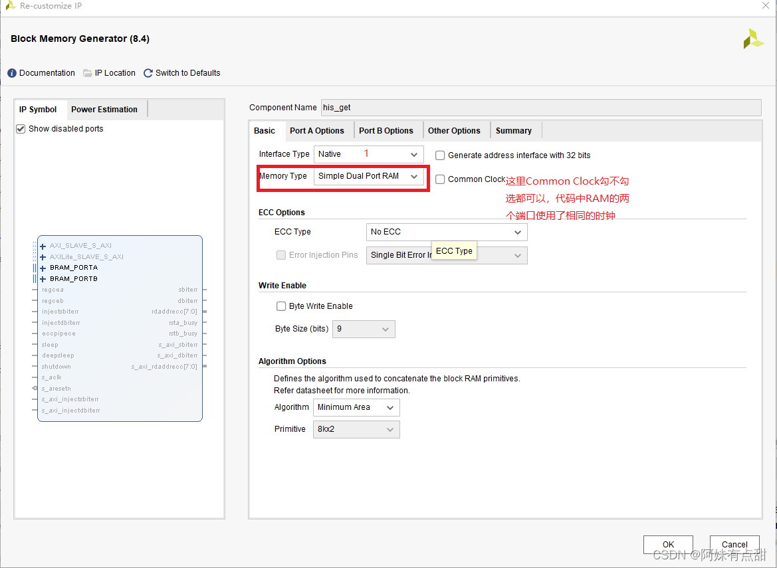Toggle Show disabled ports checkbox

[21, 129]
